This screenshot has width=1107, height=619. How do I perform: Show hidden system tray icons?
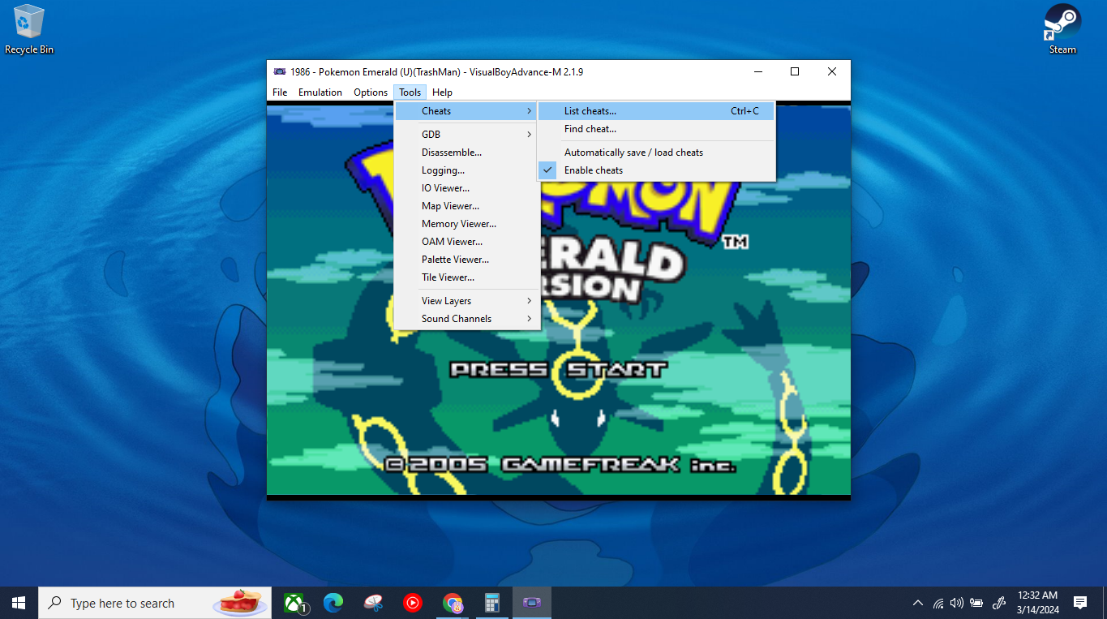(x=918, y=603)
